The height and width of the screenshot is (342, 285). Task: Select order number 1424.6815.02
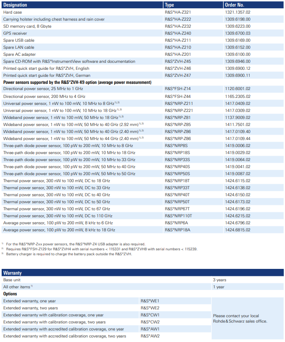(x=238, y=230)
